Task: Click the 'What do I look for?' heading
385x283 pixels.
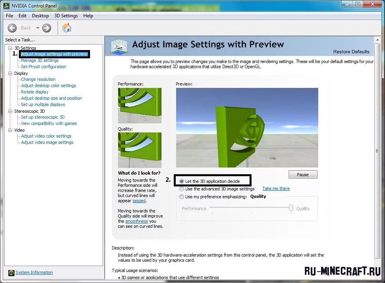Action: click(139, 173)
